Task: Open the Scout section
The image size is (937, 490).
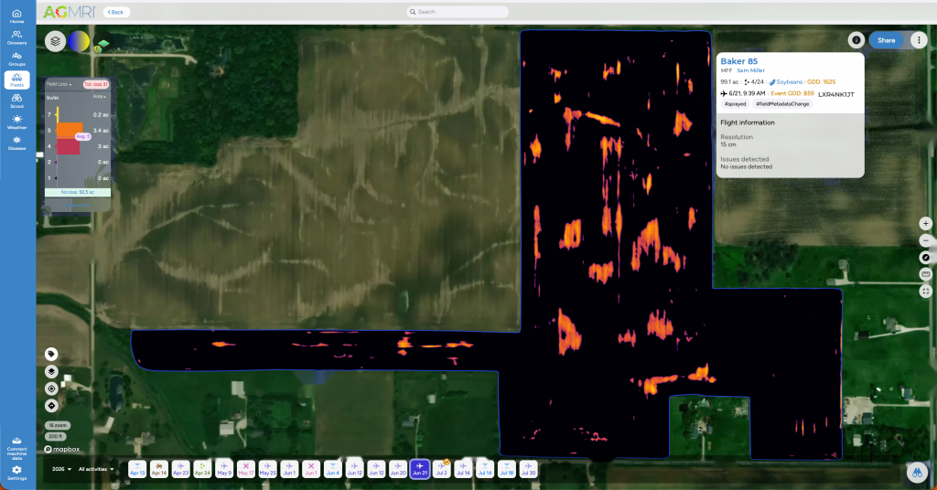Action: point(16,101)
